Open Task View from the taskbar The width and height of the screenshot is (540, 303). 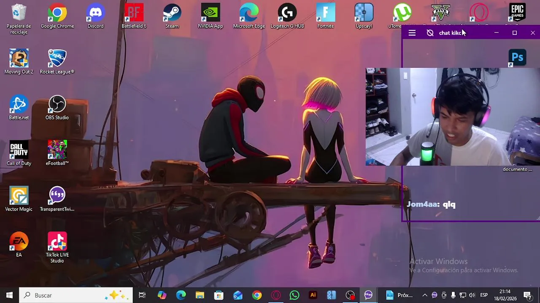(142, 295)
